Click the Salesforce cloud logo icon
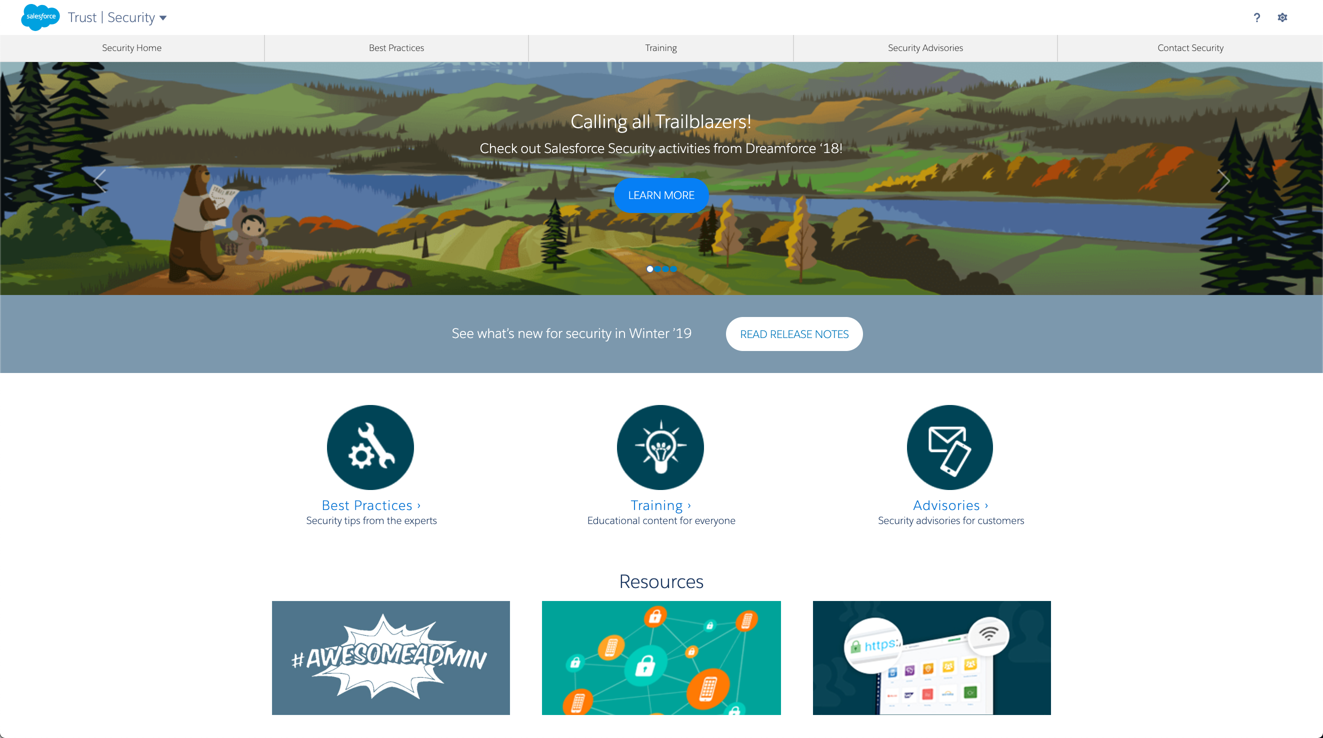Image resolution: width=1323 pixels, height=738 pixels. (x=40, y=17)
